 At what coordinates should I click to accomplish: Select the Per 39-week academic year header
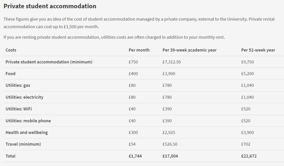189,50
